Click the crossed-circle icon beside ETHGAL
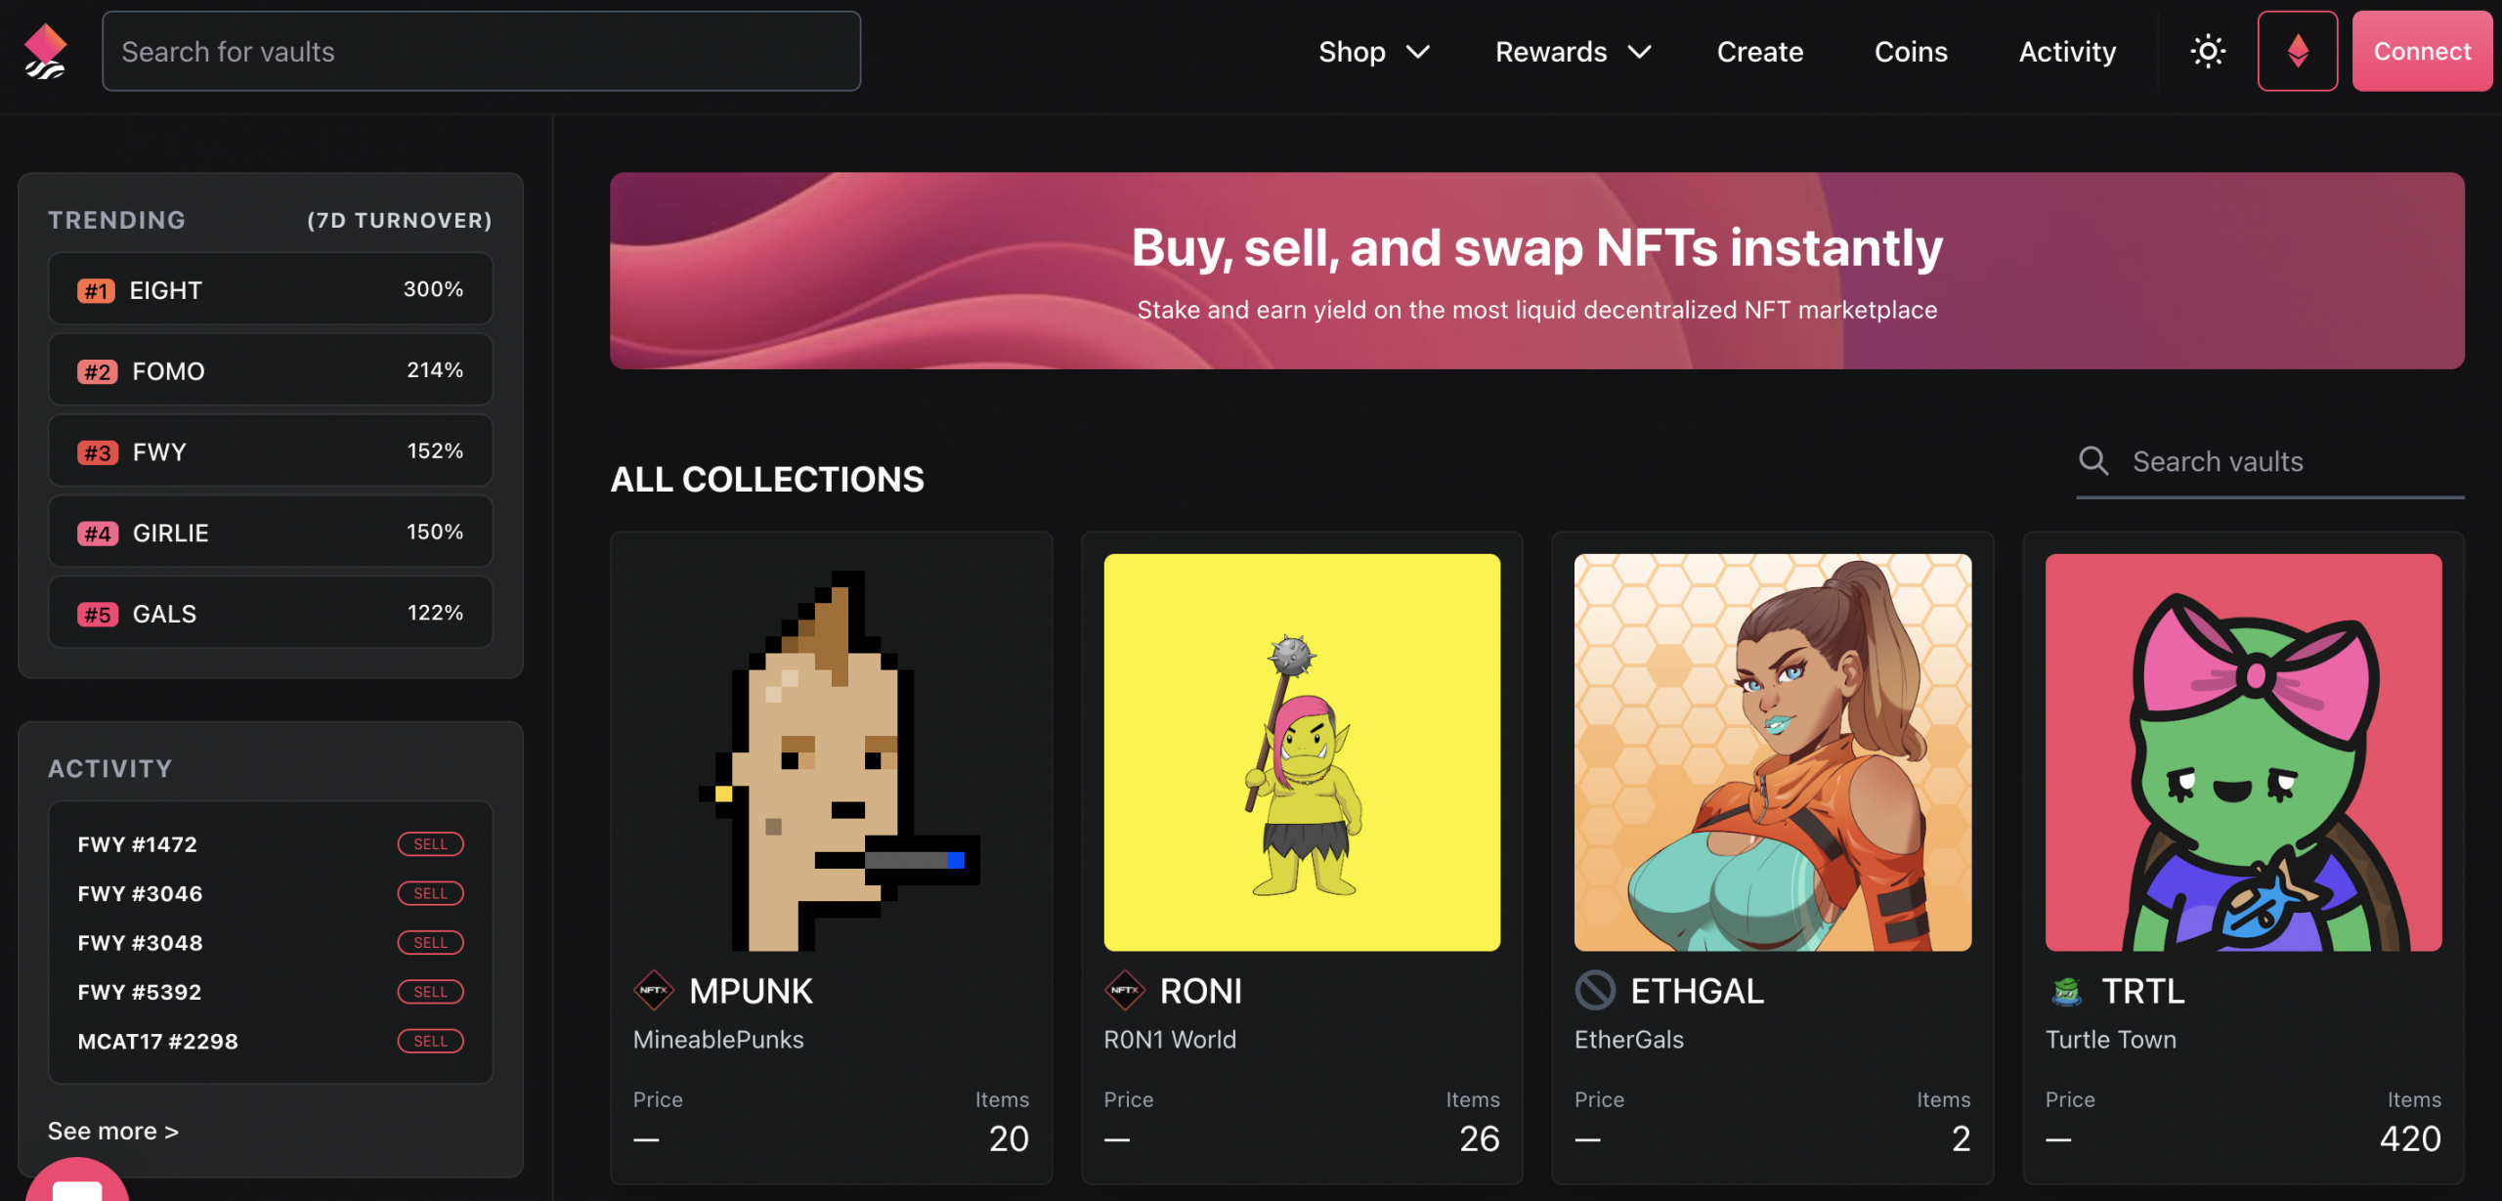The height and width of the screenshot is (1201, 2502). (x=1595, y=990)
